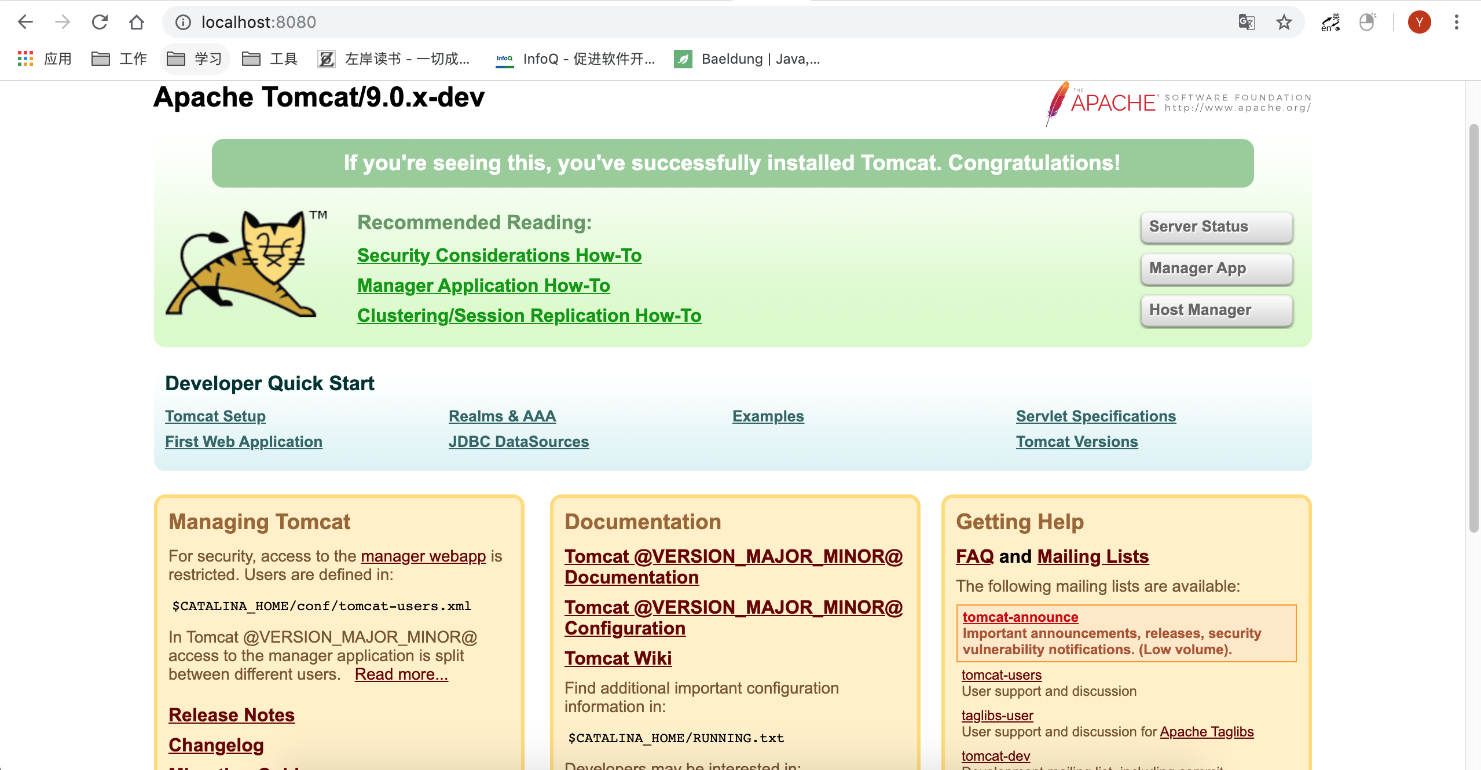1481x770 pixels.
Task: Open the Chrome three-dot menu
Action: click(x=1456, y=22)
